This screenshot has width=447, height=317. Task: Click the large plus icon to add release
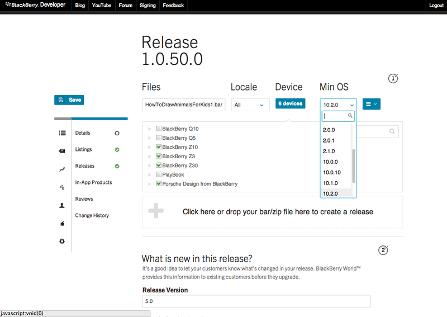pos(156,211)
